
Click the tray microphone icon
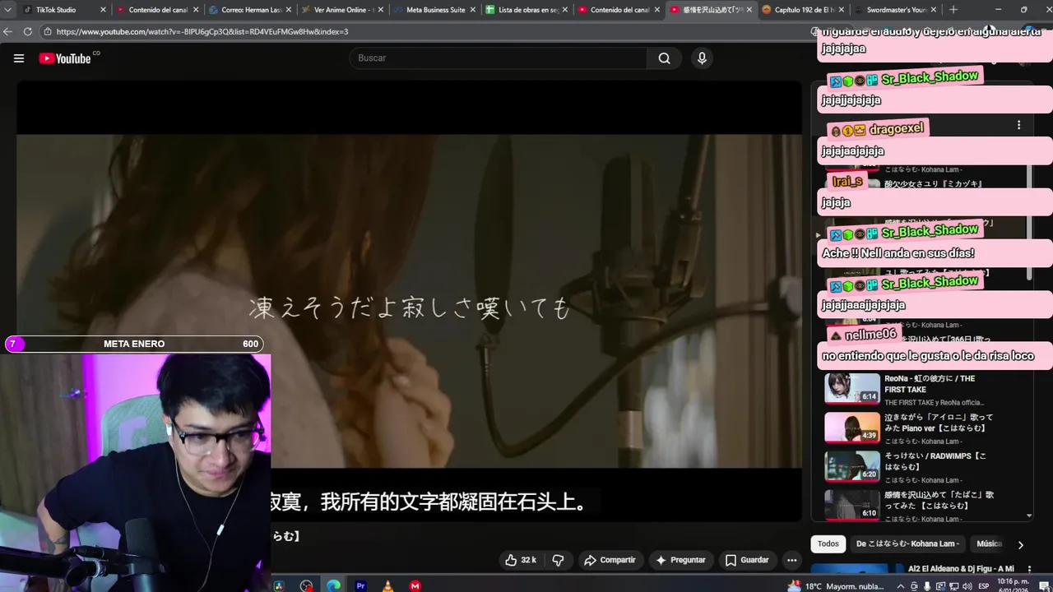(x=928, y=586)
